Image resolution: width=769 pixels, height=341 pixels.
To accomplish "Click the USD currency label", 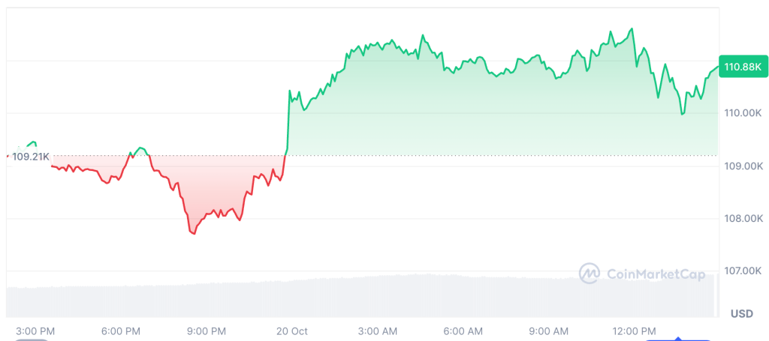I will [x=742, y=313].
